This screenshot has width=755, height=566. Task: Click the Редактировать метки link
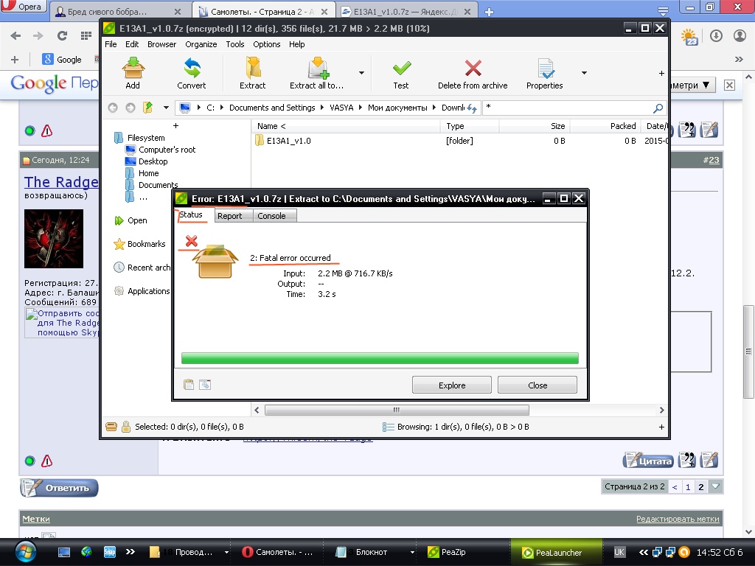point(678,519)
